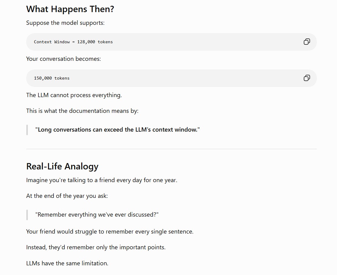This screenshot has height=275, width=337.
Task: Click the "What Happens Then?" heading
Action: pyautogui.click(x=70, y=9)
